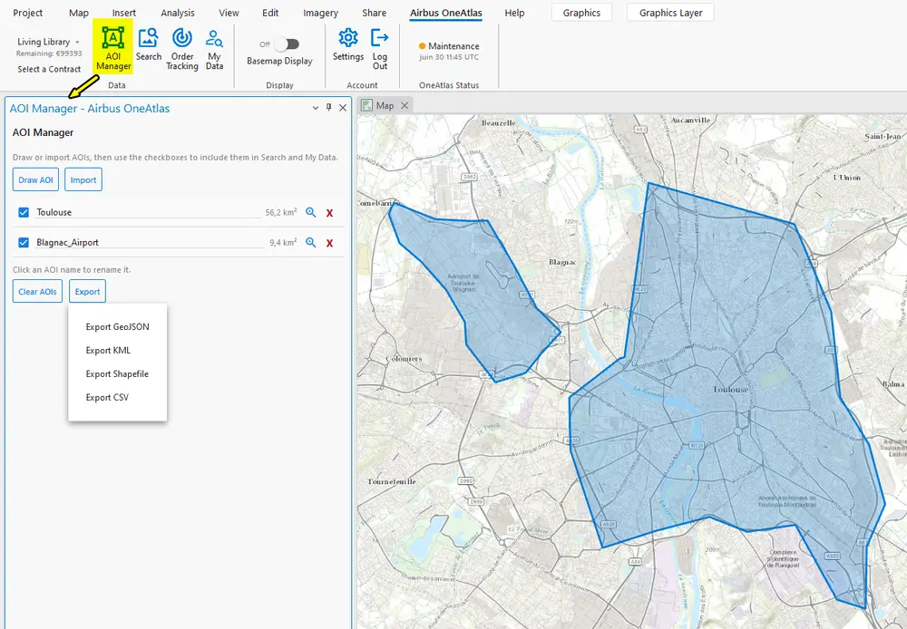The image size is (907, 629).
Task: Delete the Toulouse AOI with red X
Action: point(330,213)
